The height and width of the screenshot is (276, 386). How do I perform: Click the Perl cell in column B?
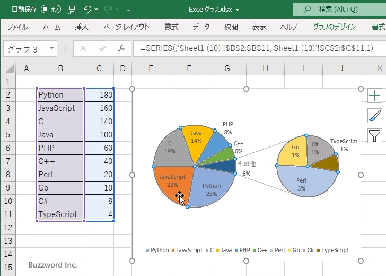point(60,175)
